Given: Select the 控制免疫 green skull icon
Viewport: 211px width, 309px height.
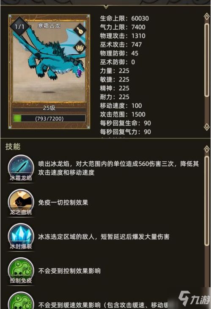Looking at the screenshot, I should point(21,271).
